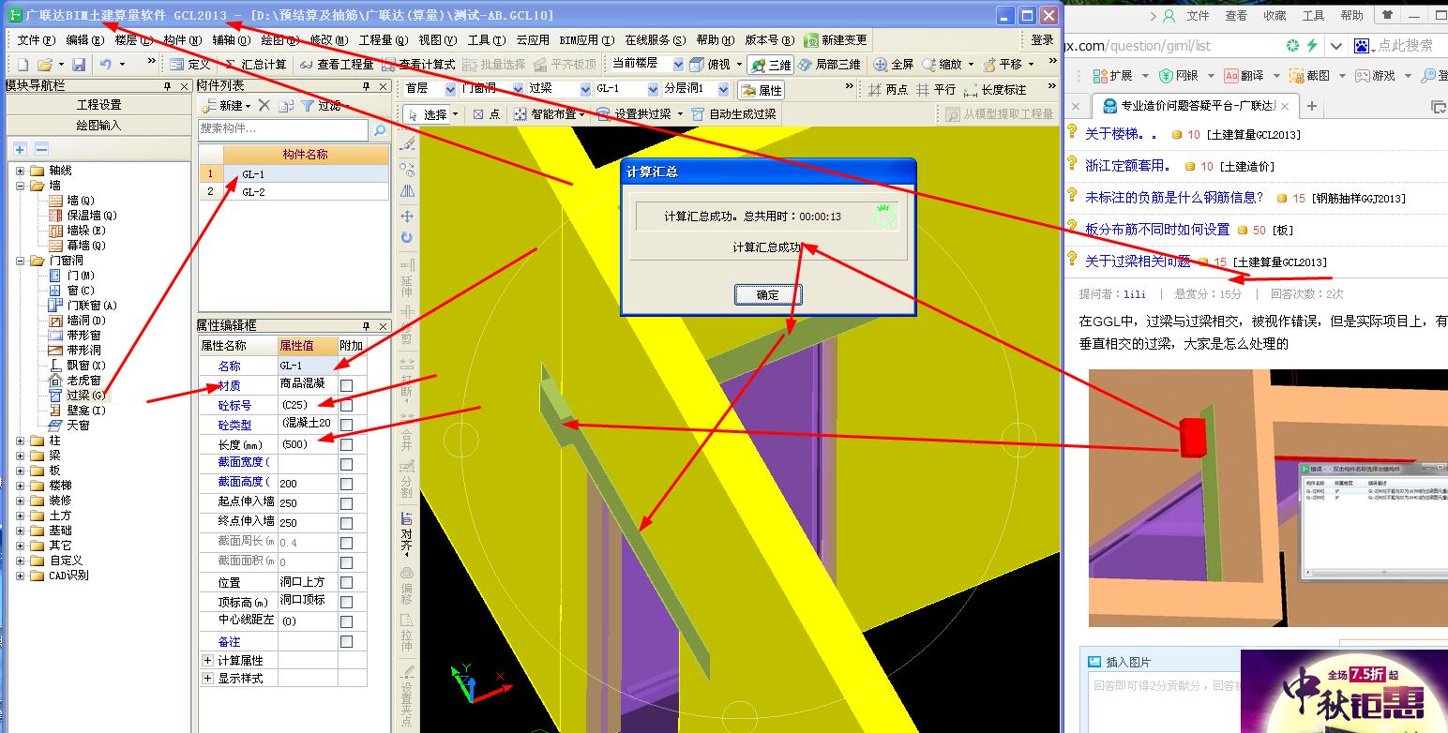Open 工程量(Q) menu
The height and width of the screenshot is (733, 1448).
click(x=384, y=40)
